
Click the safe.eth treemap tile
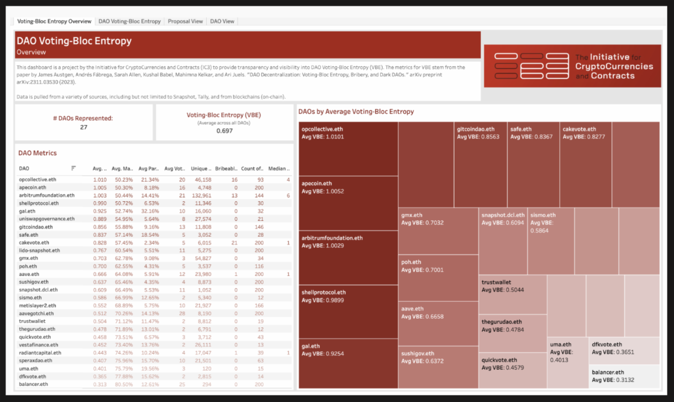(x=534, y=165)
